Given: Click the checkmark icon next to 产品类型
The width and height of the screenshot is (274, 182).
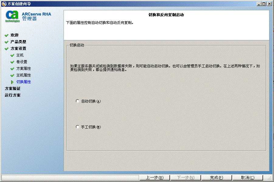Looking at the screenshot, I should tap(6, 42).
